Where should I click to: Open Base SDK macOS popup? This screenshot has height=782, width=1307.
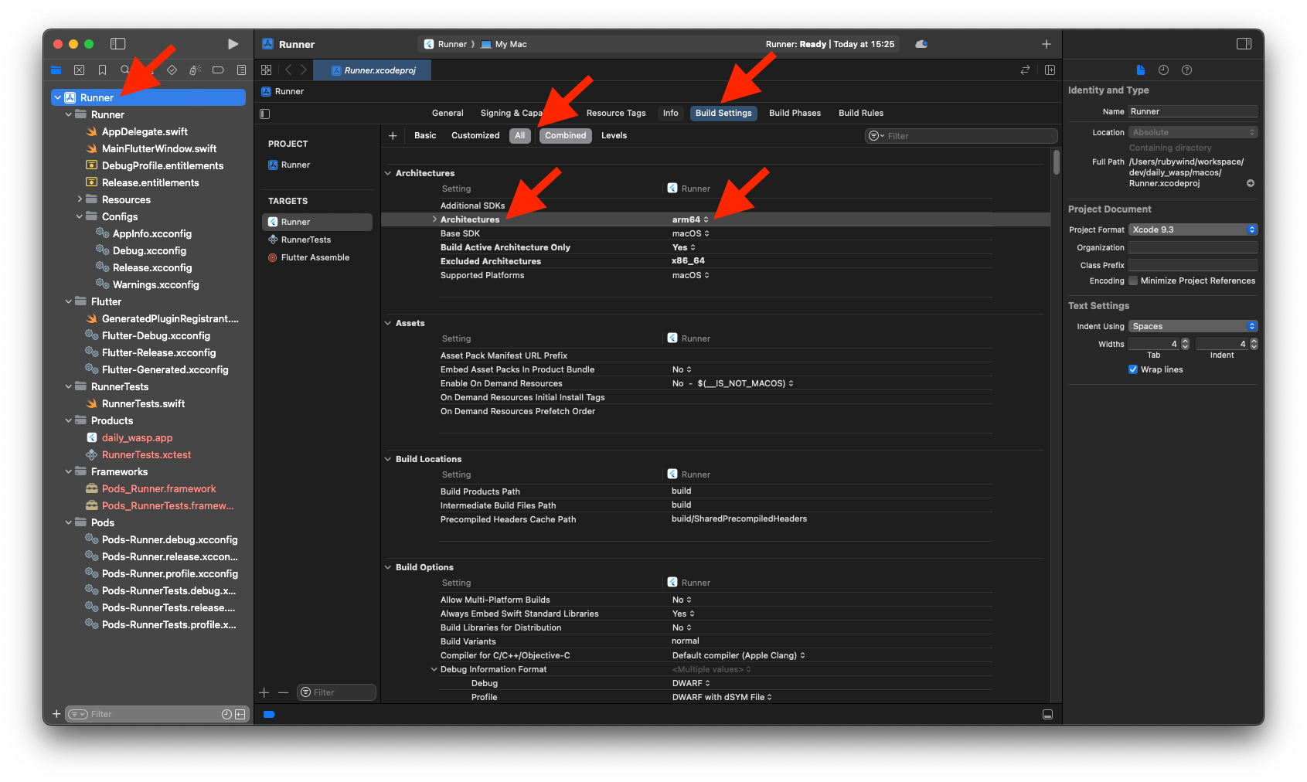click(x=690, y=233)
